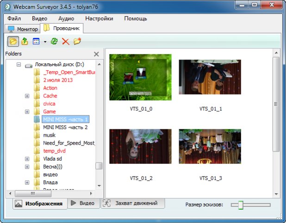Expand the Vlada sd folder
Viewport: 286px width, 223px height.
pyautogui.click(x=27, y=159)
